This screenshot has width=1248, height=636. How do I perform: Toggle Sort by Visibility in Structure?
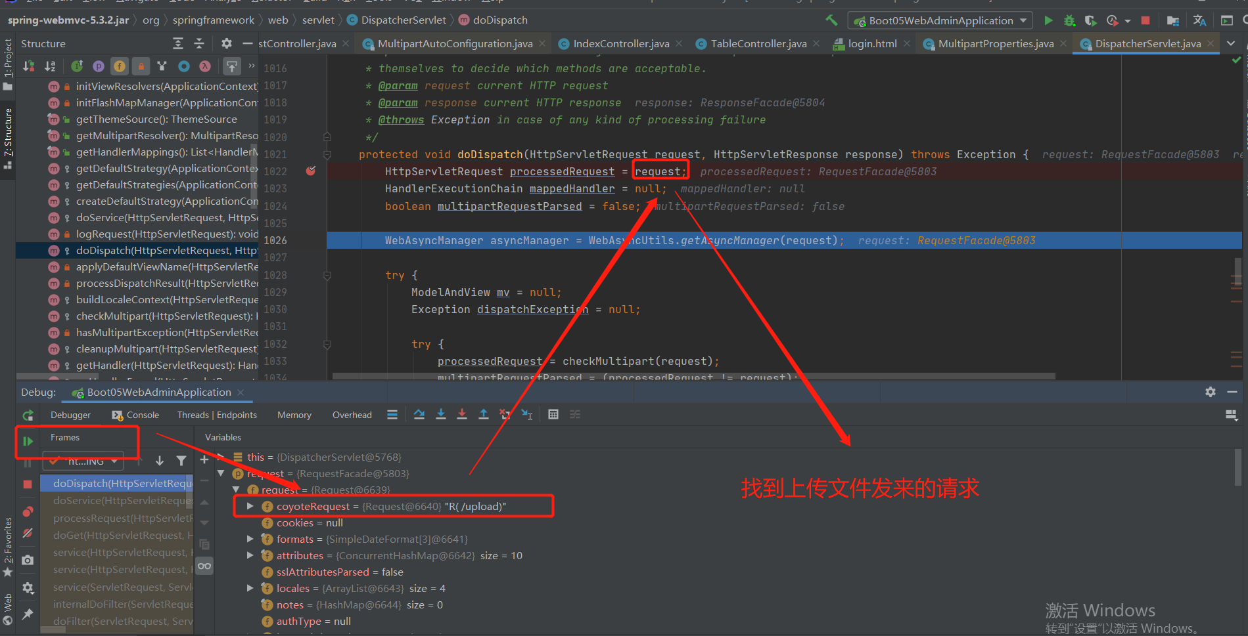click(29, 66)
